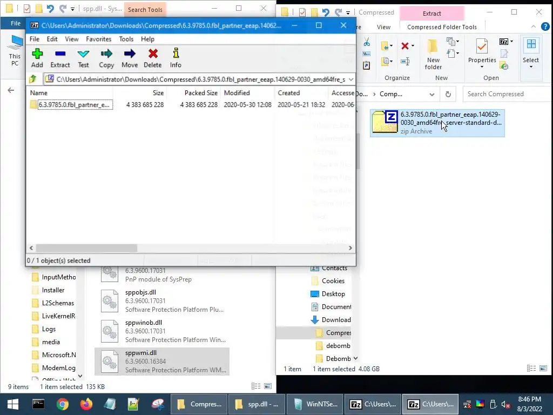This screenshot has height=415, width=553.
Task: Open quick access toolbar dropdown in spp.dll window
Action: coord(72,9)
